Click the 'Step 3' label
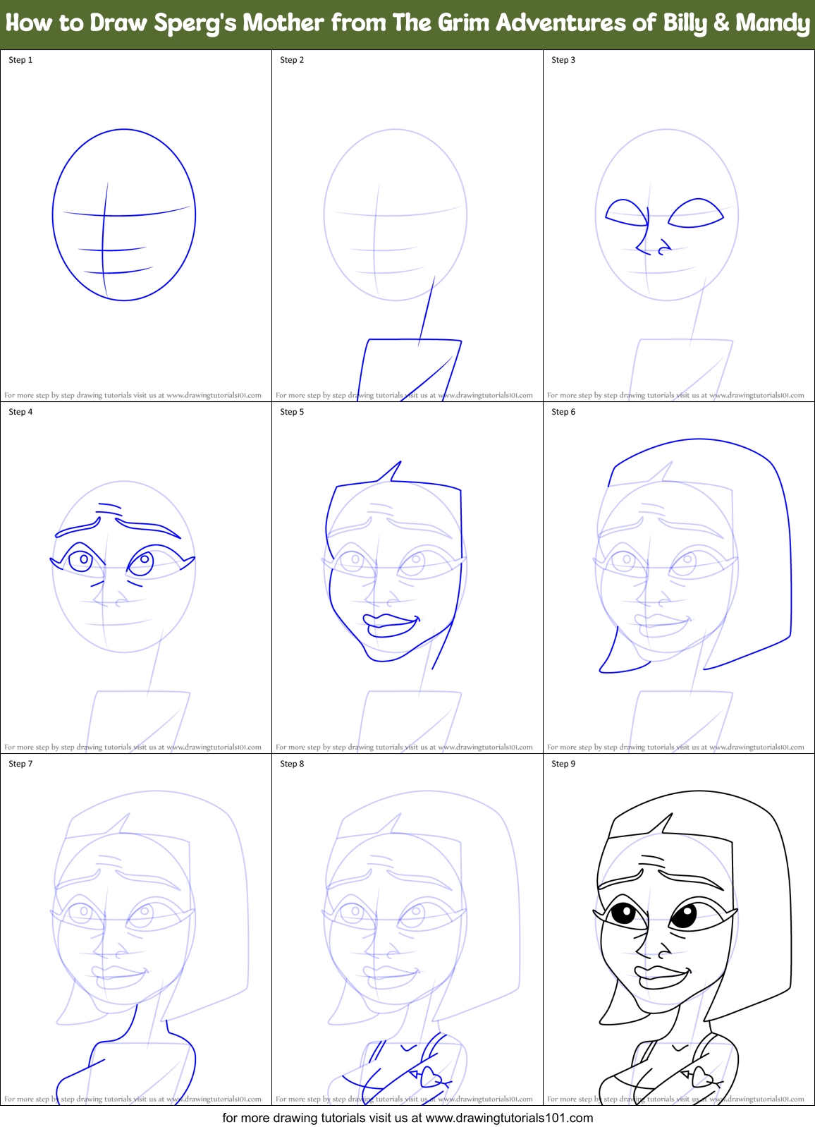Image resolution: width=815 pixels, height=1127 pixels. click(x=563, y=60)
